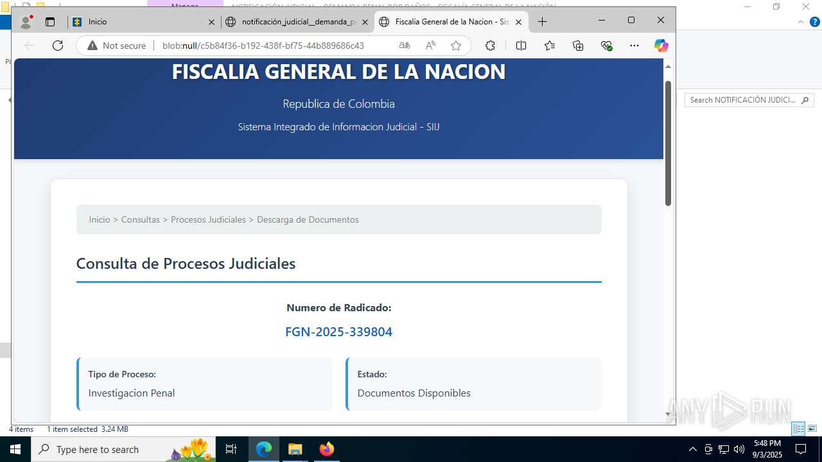Viewport: 822px width, 462px height.
Task: Open the Windows Start menu
Action: [15, 449]
